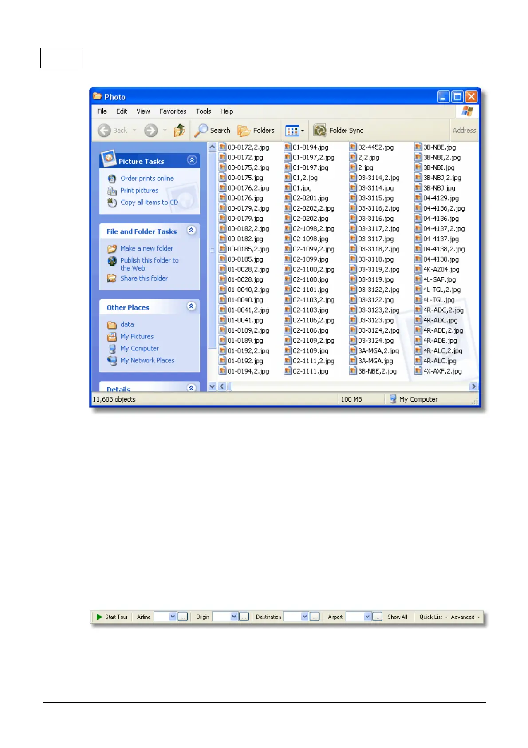Open the Advanced dropdown menu

(465, 617)
